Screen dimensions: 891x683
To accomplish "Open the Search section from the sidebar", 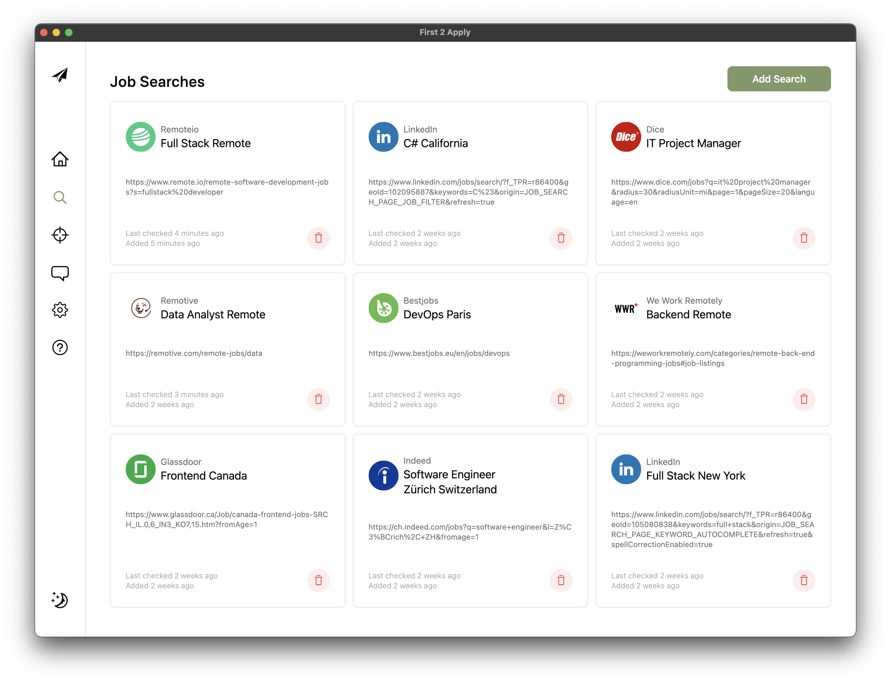I will pyautogui.click(x=60, y=197).
